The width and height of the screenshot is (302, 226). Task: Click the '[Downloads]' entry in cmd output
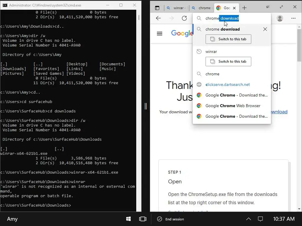click(x=13, y=69)
